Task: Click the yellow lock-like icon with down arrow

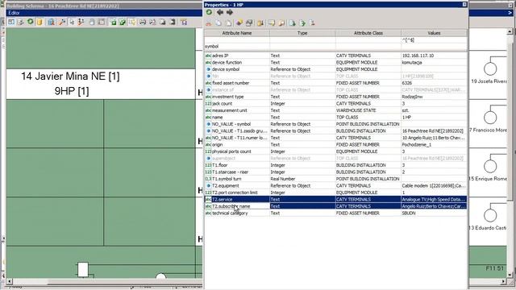Action: tap(260, 23)
